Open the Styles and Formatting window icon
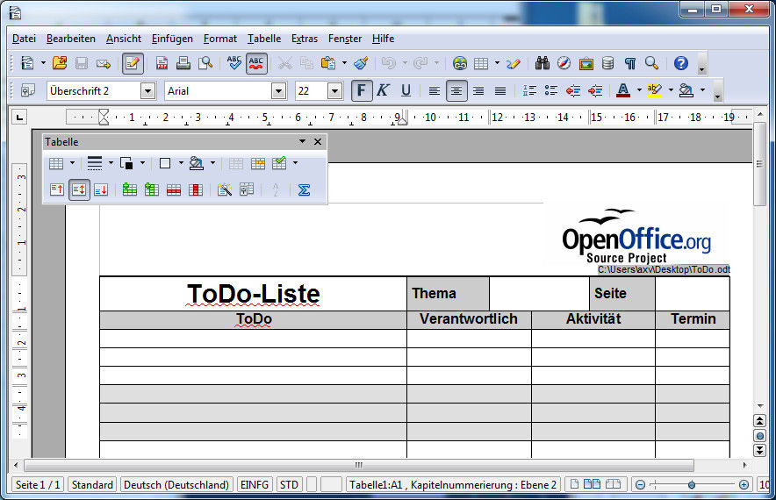 coord(28,90)
